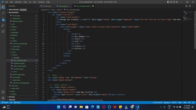Expand the hooks folder
Viewport: 196px width, 110px height.
22,30
